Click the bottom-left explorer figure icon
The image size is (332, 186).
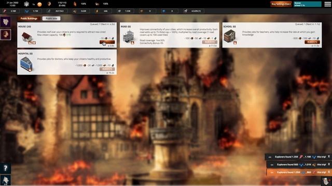click(6, 180)
